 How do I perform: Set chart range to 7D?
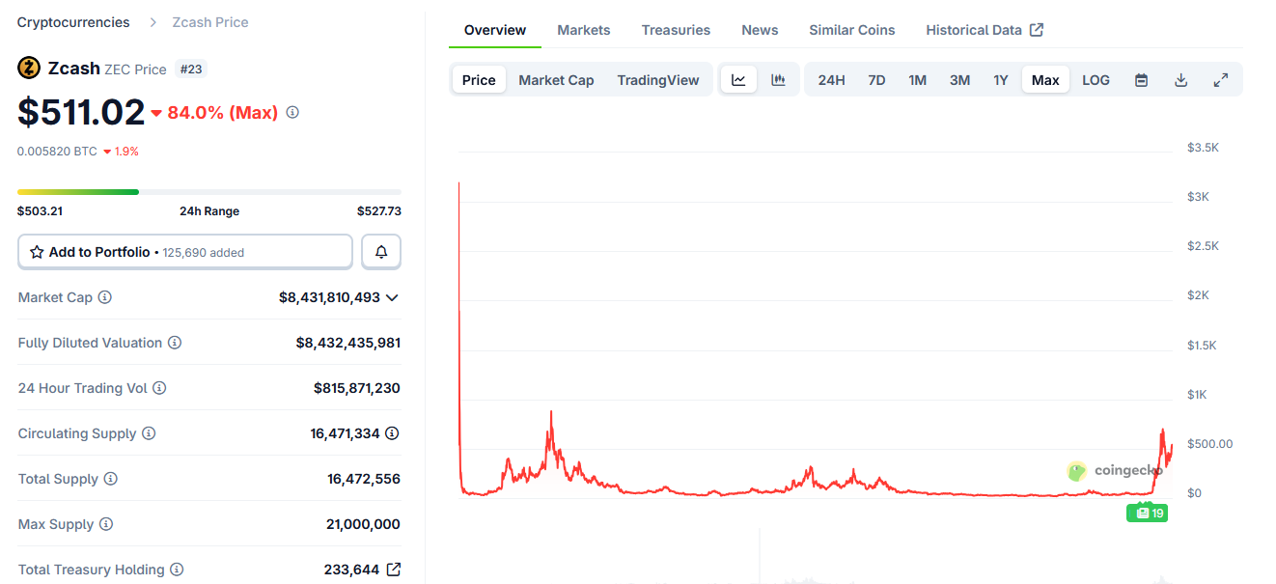point(876,80)
